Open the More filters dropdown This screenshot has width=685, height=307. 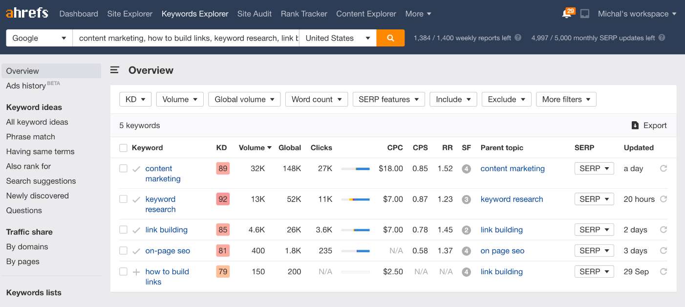coord(566,99)
